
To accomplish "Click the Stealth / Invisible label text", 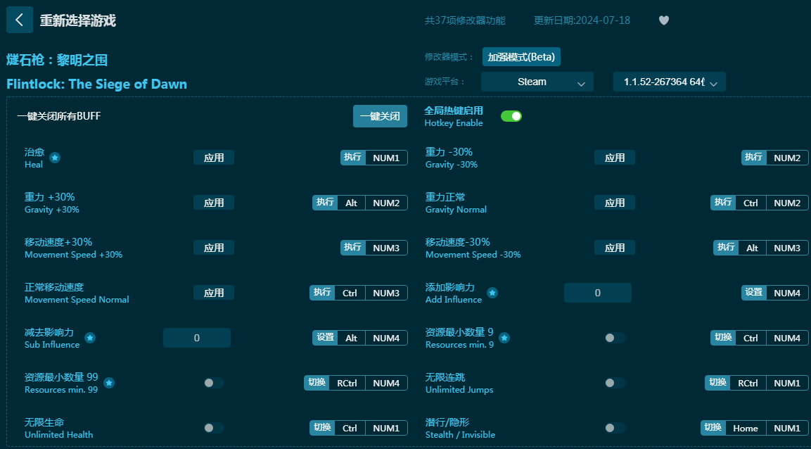I will (460, 434).
